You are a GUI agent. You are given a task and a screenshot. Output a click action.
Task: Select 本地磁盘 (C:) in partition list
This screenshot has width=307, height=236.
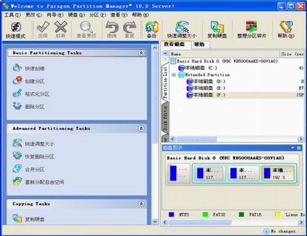[x=198, y=68]
